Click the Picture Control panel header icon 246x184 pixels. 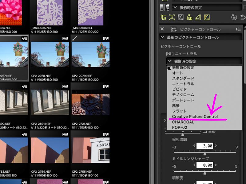(x=173, y=29)
